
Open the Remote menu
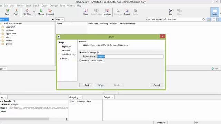pyautogui.click(x=20, y=6)
